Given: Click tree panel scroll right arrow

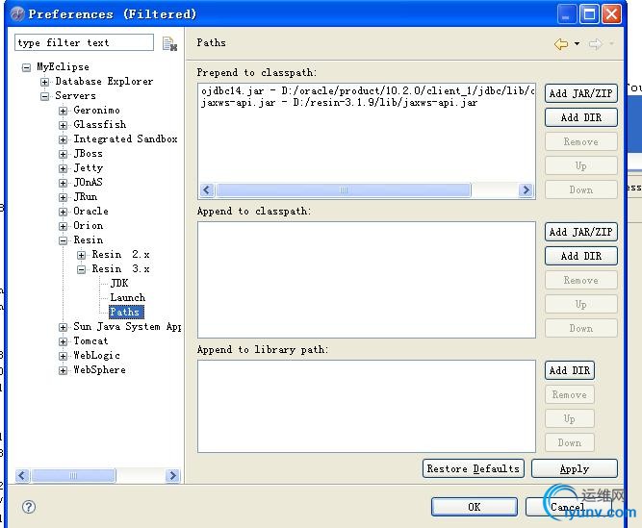Looking at the screenshot, I should 173,476.
